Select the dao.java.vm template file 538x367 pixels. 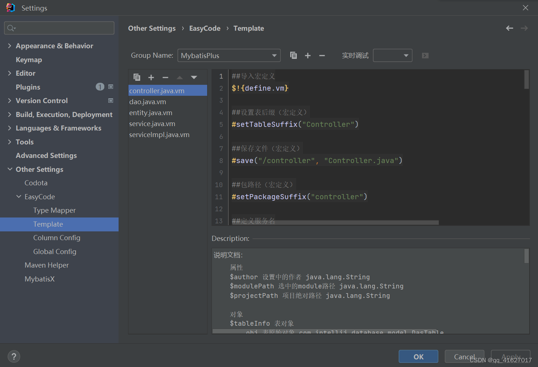[x=147, y=102]
